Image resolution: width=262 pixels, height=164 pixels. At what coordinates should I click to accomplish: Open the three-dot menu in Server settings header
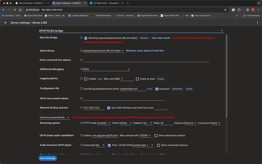(x=257, y=22)
